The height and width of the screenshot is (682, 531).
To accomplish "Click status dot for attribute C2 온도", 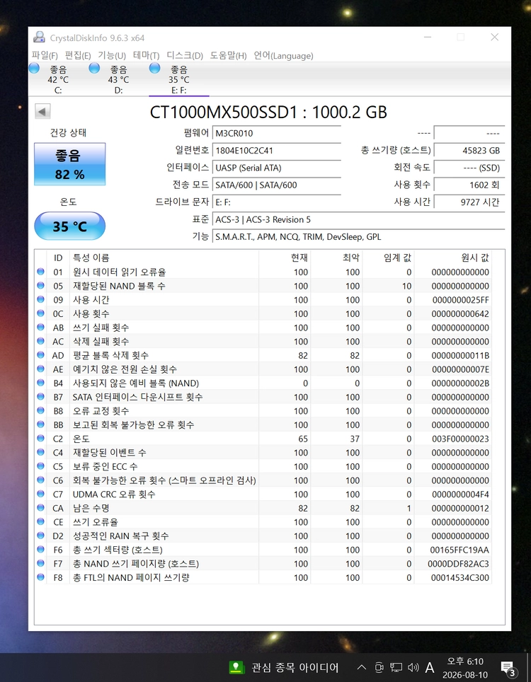I will (x=40, y=439).
